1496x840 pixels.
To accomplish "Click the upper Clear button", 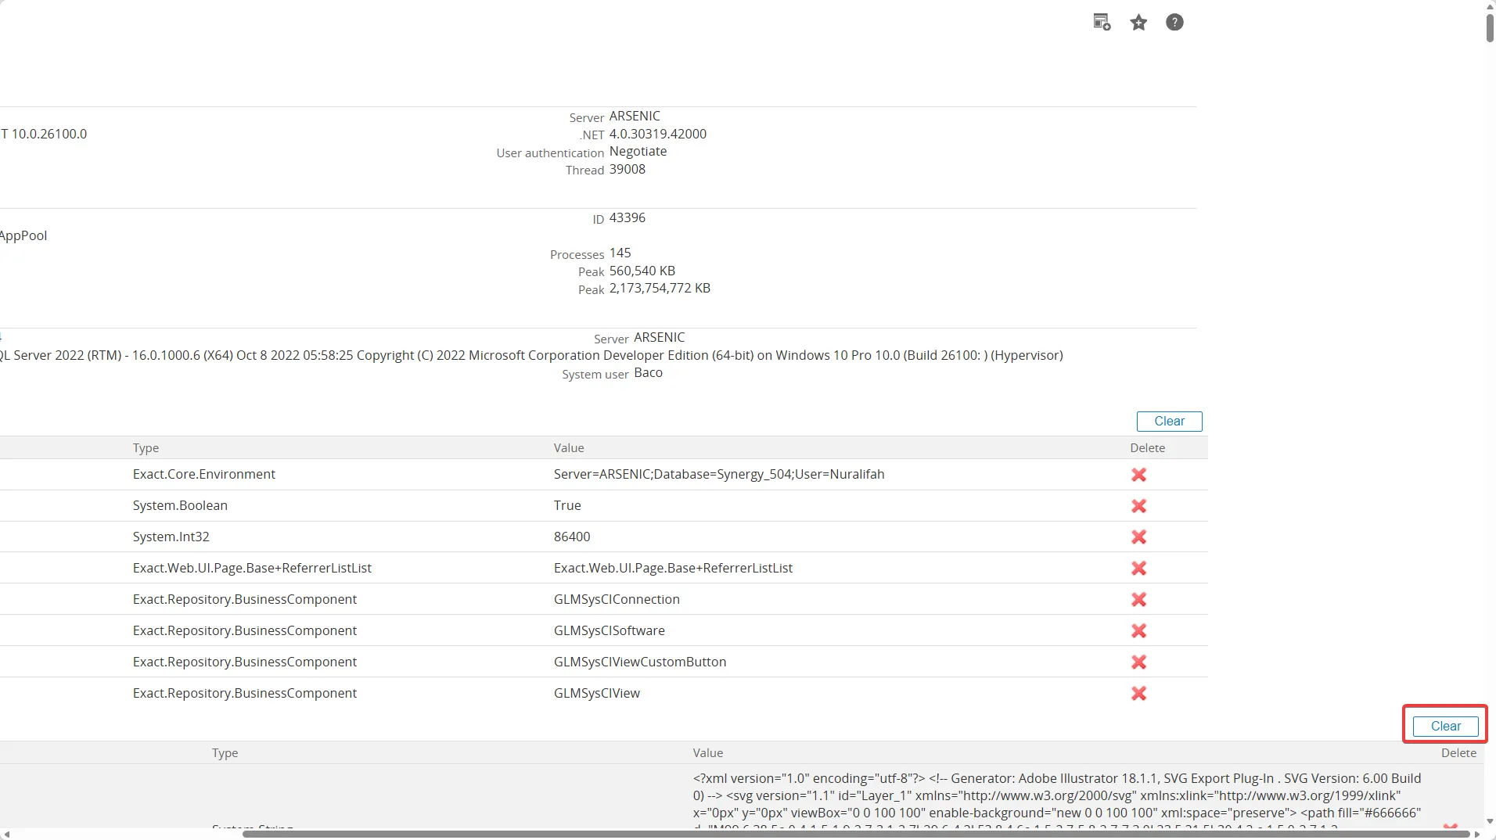I will (1169, 421).
